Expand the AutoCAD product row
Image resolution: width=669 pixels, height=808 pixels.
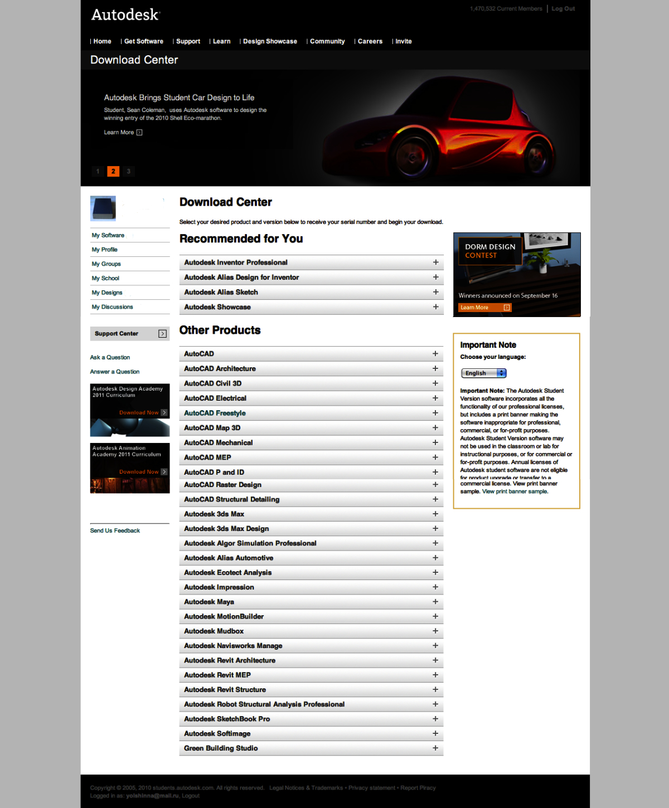coord(435,354)
